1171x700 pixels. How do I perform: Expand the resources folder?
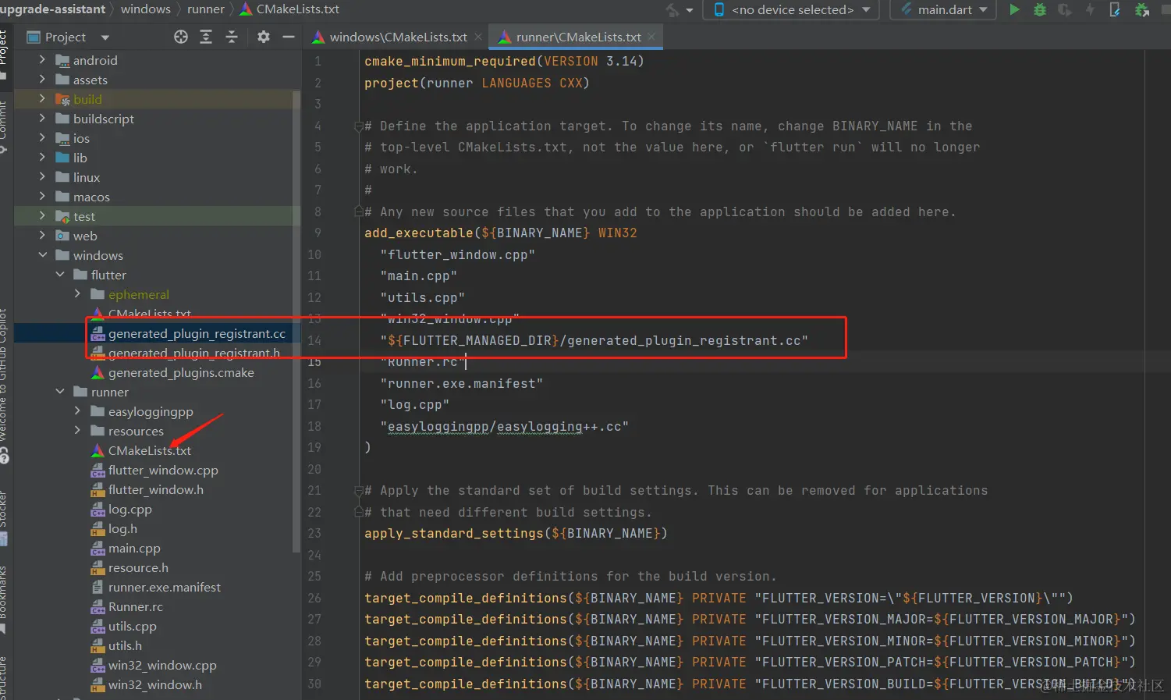pyautogui.click(x=77, y=431)
